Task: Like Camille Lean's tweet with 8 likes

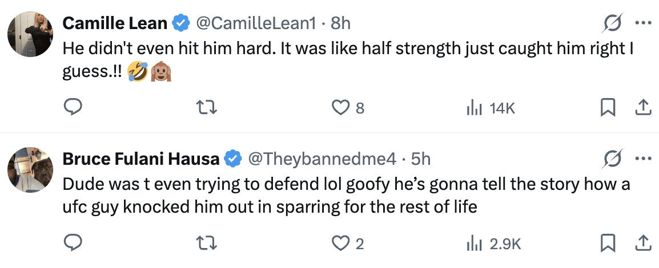Action: pyautogui.click(x=341, y=107)
